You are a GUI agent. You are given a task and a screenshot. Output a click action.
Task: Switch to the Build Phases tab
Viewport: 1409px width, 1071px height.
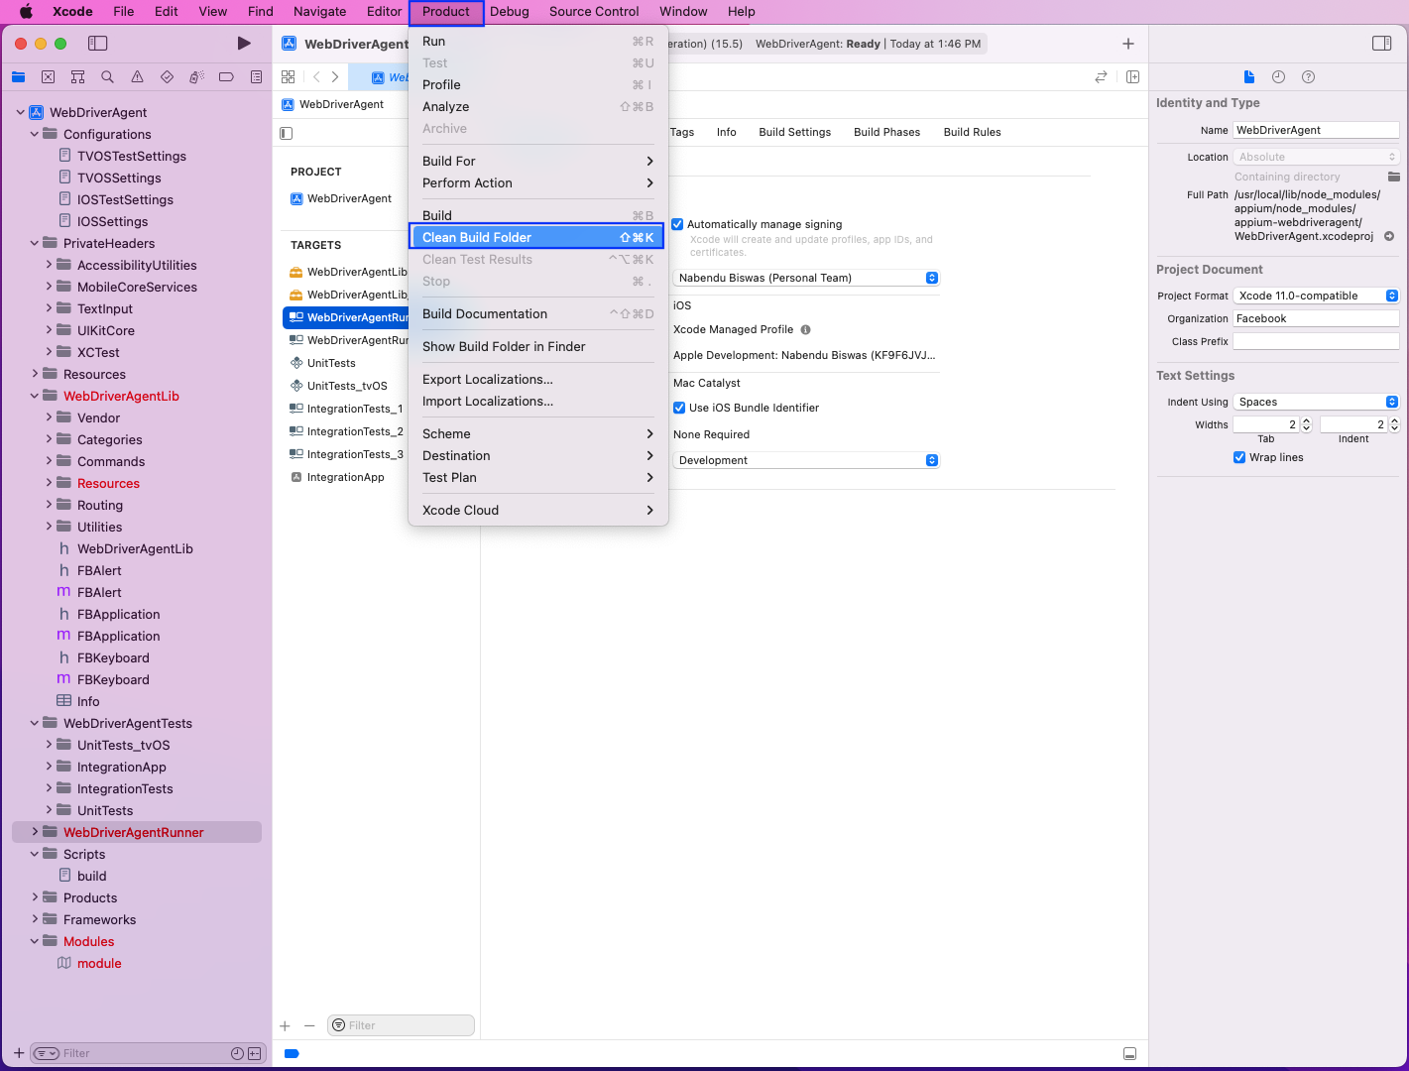click(x=886, y=132)
